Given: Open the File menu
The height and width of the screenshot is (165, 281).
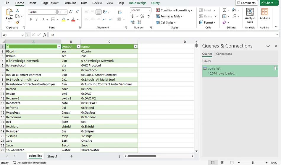Looking at the screenshot, I should coord(7,3).
